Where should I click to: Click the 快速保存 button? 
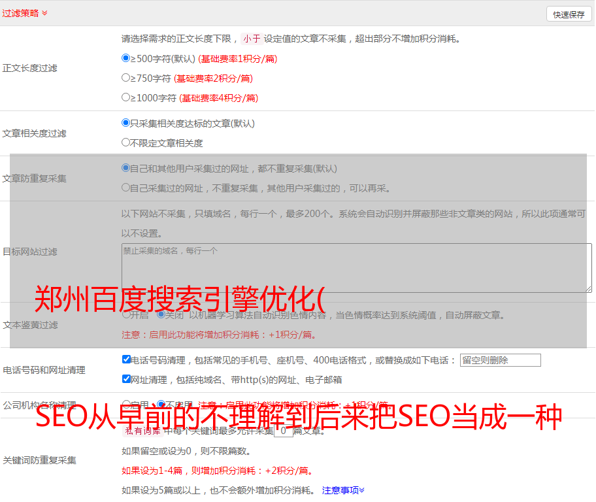coord(568,14)
